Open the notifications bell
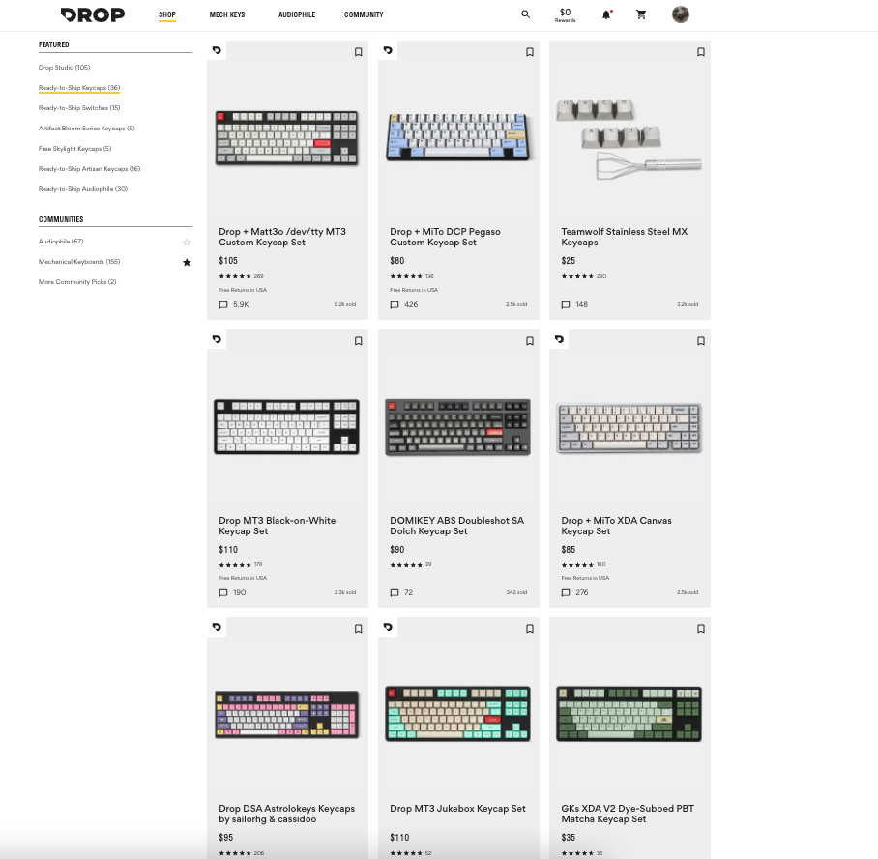Image resolution: width=878 pixels, height=859 pixels. click(606, 14)
